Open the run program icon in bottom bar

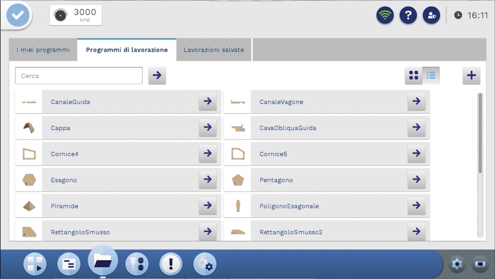[35, 264]
